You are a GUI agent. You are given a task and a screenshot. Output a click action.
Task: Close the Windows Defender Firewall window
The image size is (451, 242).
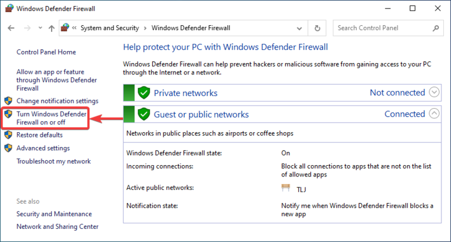pos(438,8)
